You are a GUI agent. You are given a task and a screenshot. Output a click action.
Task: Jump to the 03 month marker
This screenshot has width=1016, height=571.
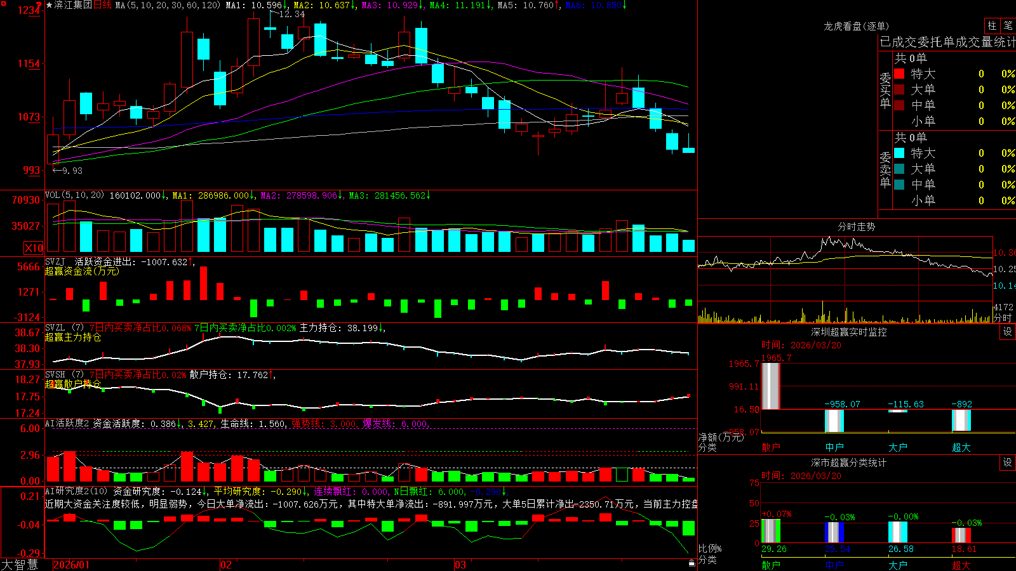[460, 565]
